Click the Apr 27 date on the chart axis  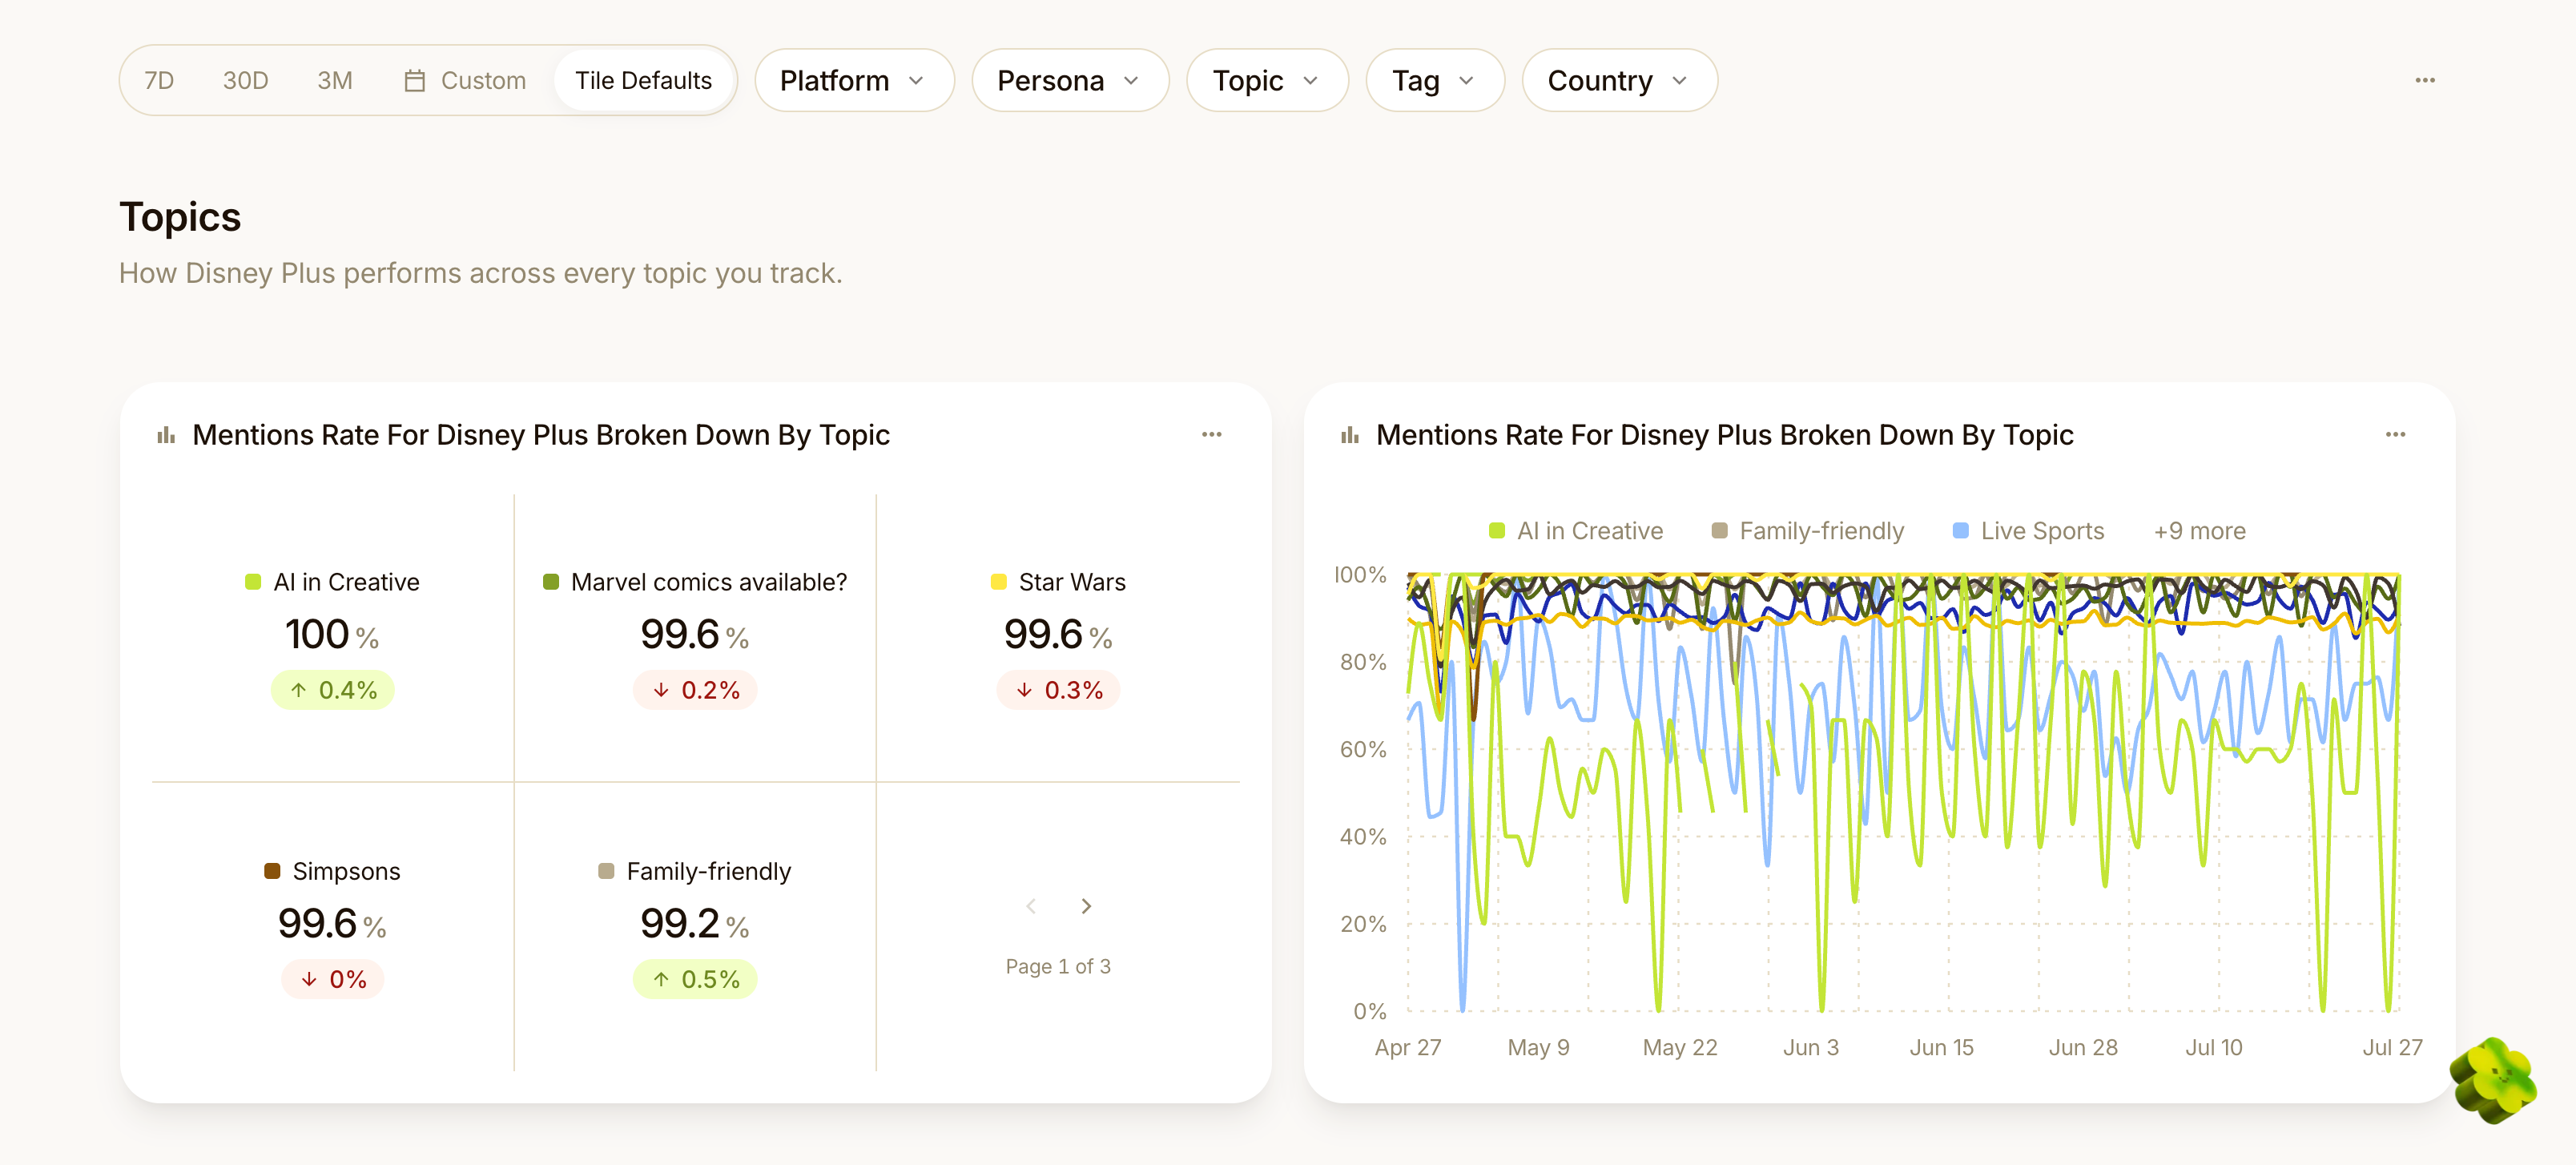1408,1047
